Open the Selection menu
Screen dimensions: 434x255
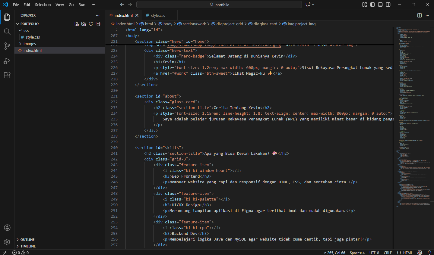point(43,5)
